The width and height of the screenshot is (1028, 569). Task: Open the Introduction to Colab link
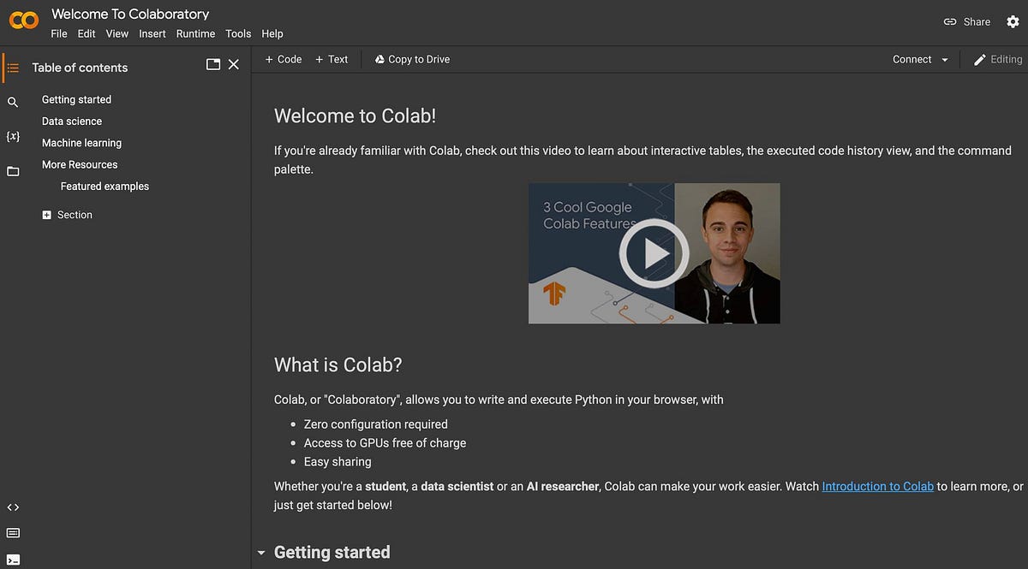pos(877,485)
